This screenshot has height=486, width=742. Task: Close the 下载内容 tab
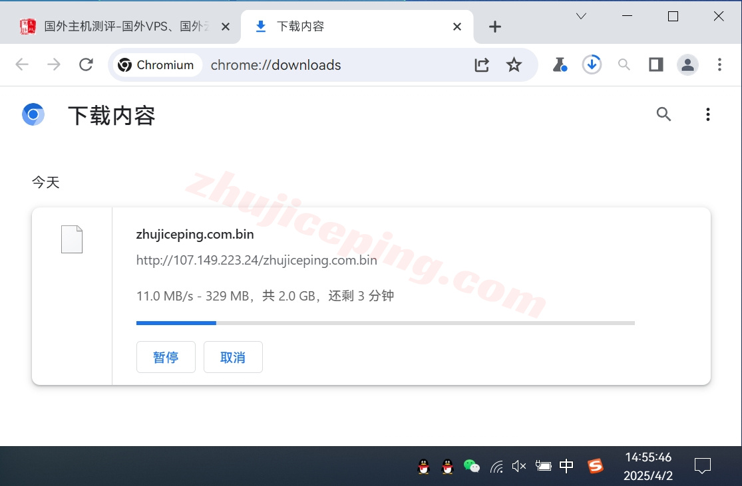(x=457, y=27)
